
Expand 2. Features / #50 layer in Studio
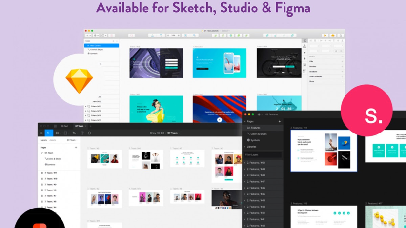tap(245, 163)
